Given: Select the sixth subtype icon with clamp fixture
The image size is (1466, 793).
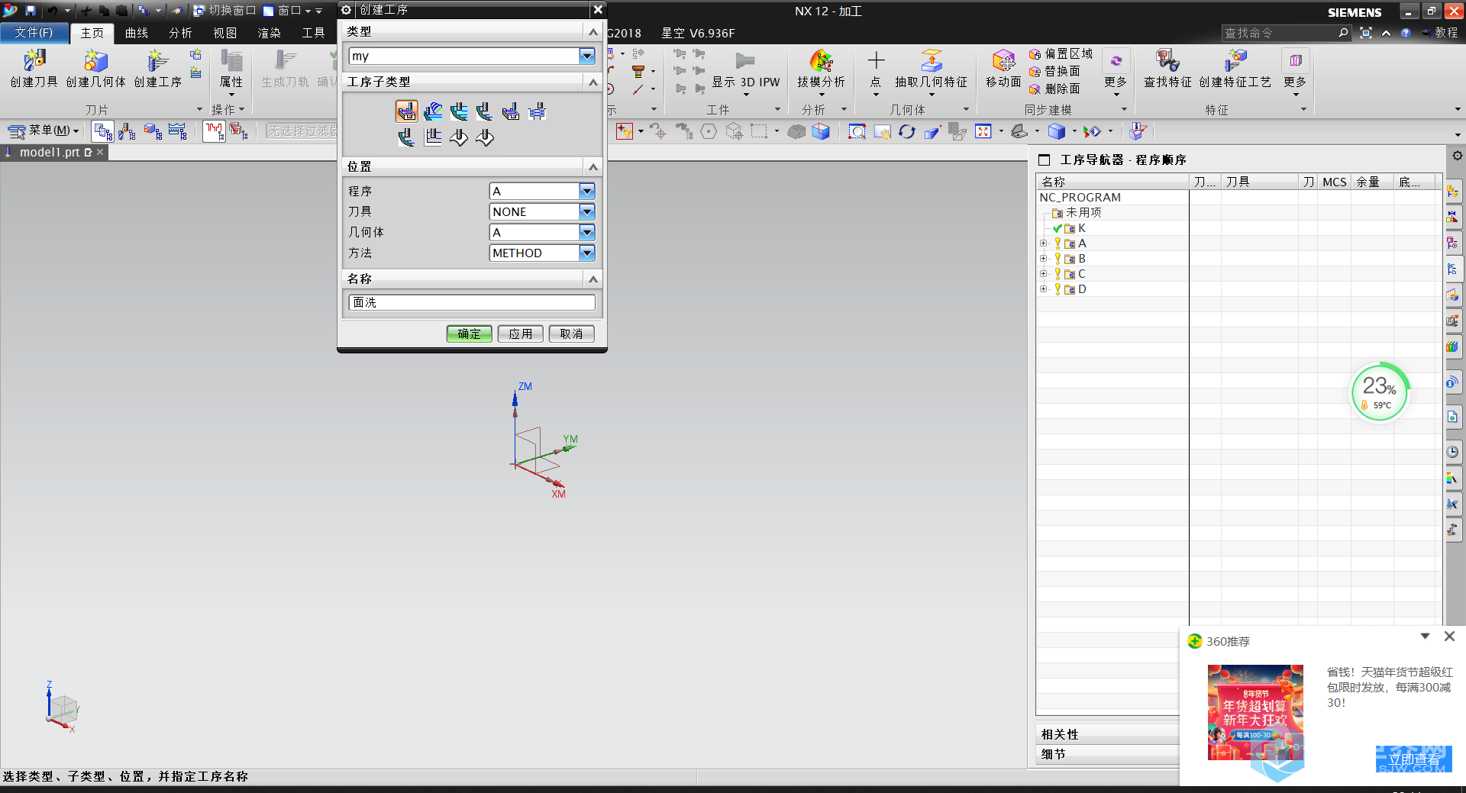Looking at the screenshot, I should click(538, 111).
